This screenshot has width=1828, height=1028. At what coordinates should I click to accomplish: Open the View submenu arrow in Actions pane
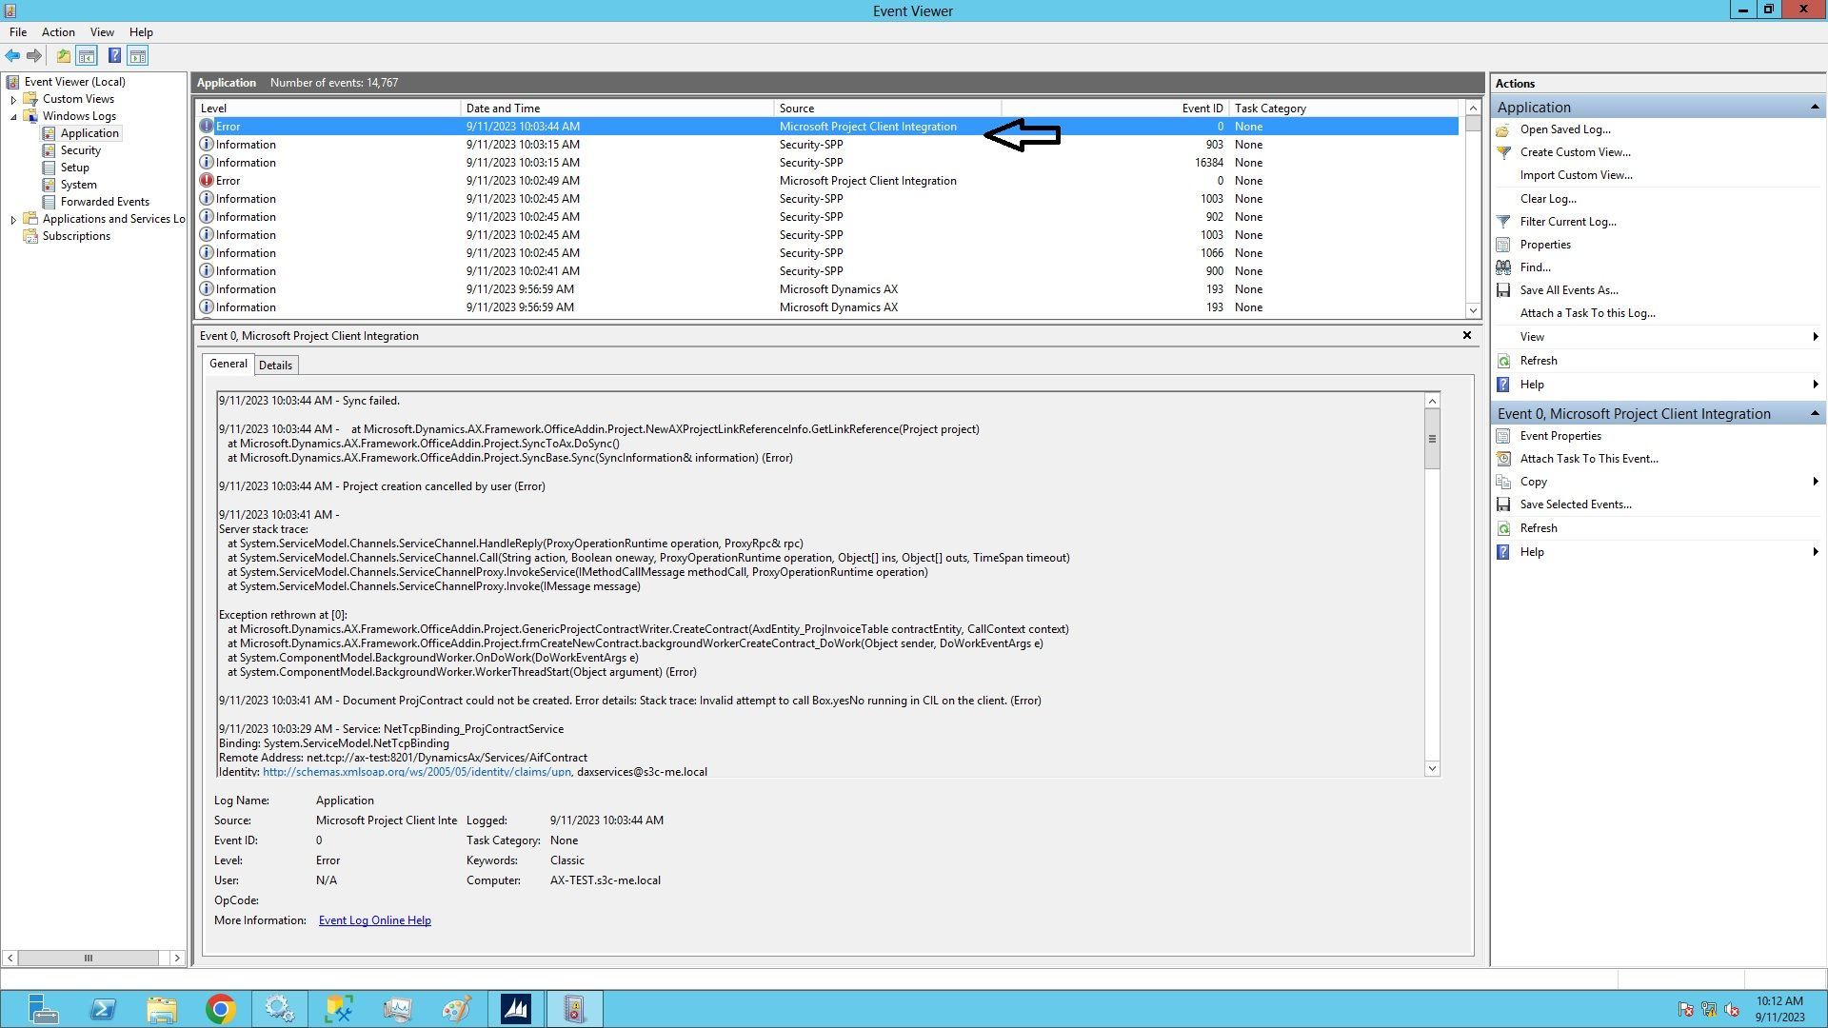tap(1815, 336)
